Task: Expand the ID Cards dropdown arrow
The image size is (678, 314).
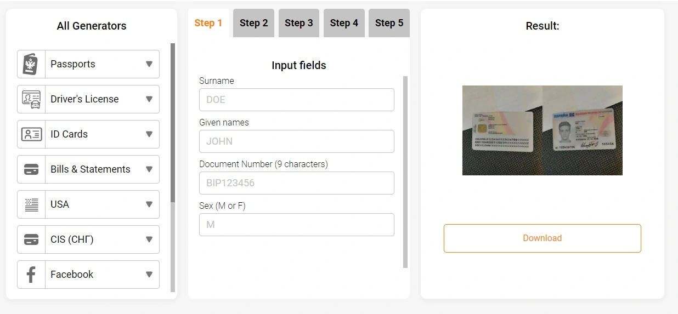Action: click(x=149, y=134)
